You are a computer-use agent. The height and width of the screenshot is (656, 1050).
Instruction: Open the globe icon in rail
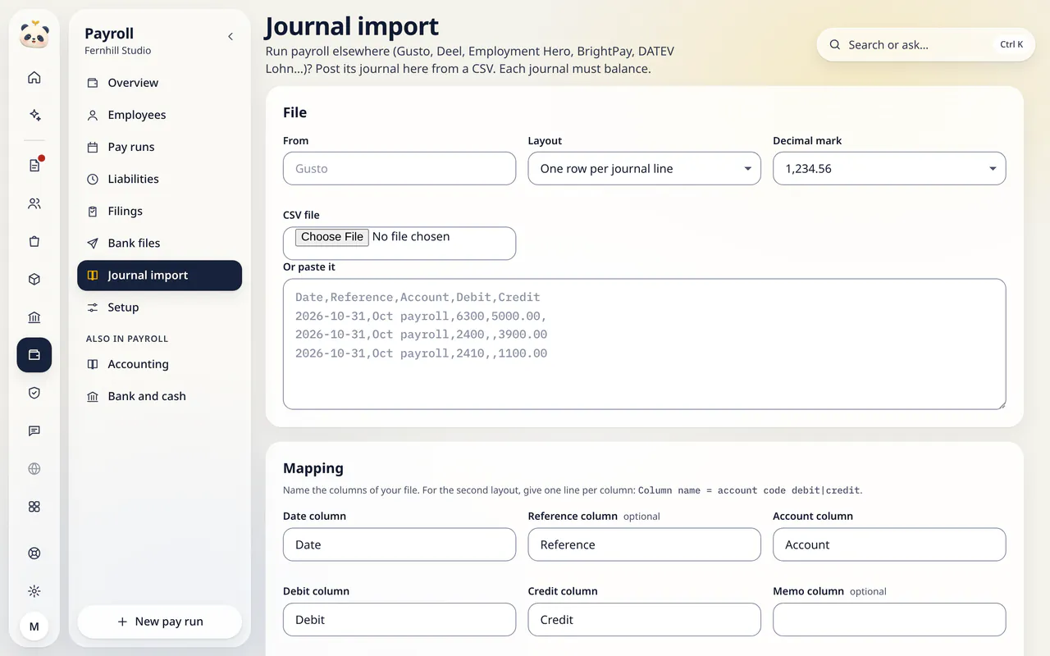(34, 469)
